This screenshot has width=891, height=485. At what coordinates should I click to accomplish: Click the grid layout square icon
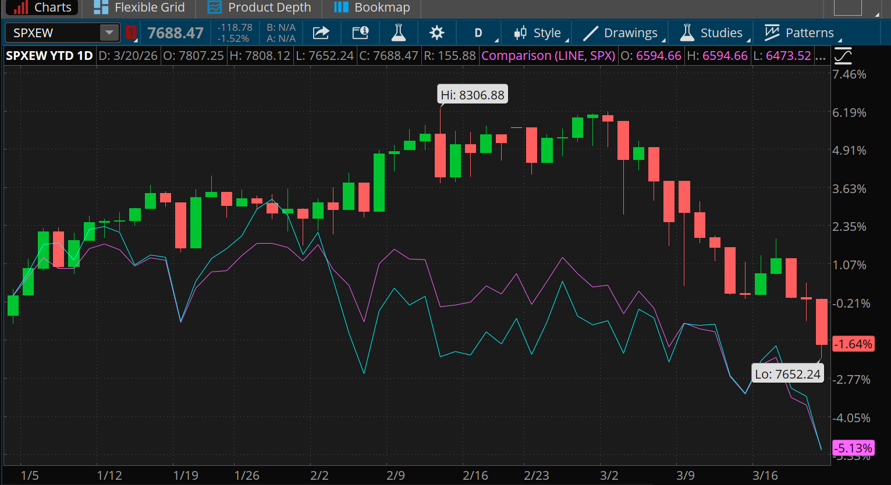point(847,8)
